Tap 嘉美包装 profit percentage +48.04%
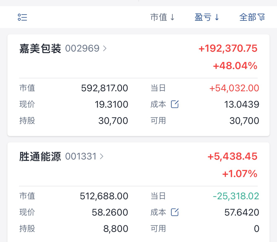Screen dimensions: 277x242 pyautogui.click(x=235, y=66)
